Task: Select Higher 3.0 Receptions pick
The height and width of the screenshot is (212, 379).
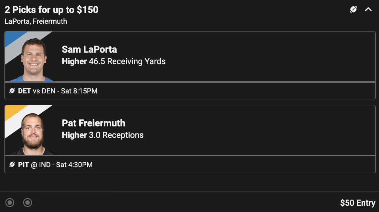Action: (x=103, y=135)
